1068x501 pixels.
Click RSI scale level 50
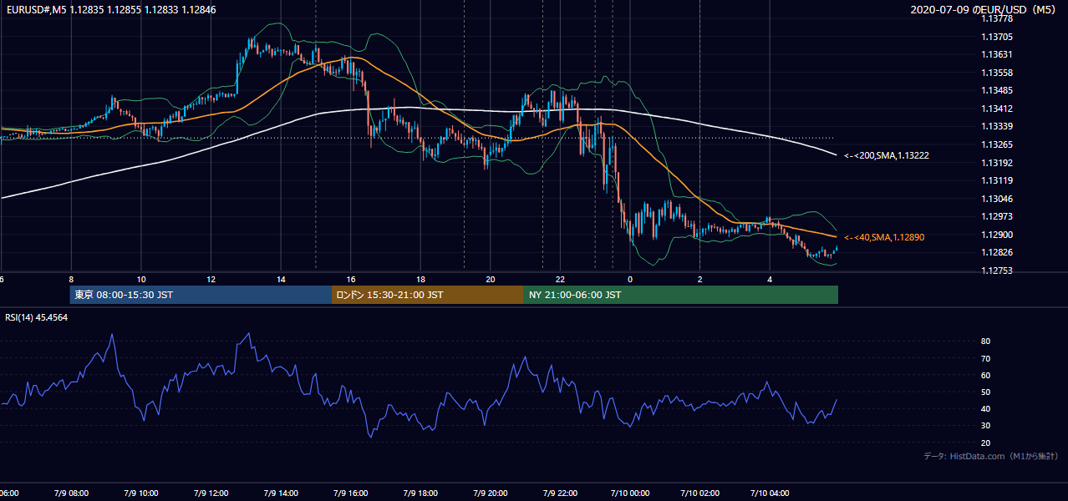(986, 392)
